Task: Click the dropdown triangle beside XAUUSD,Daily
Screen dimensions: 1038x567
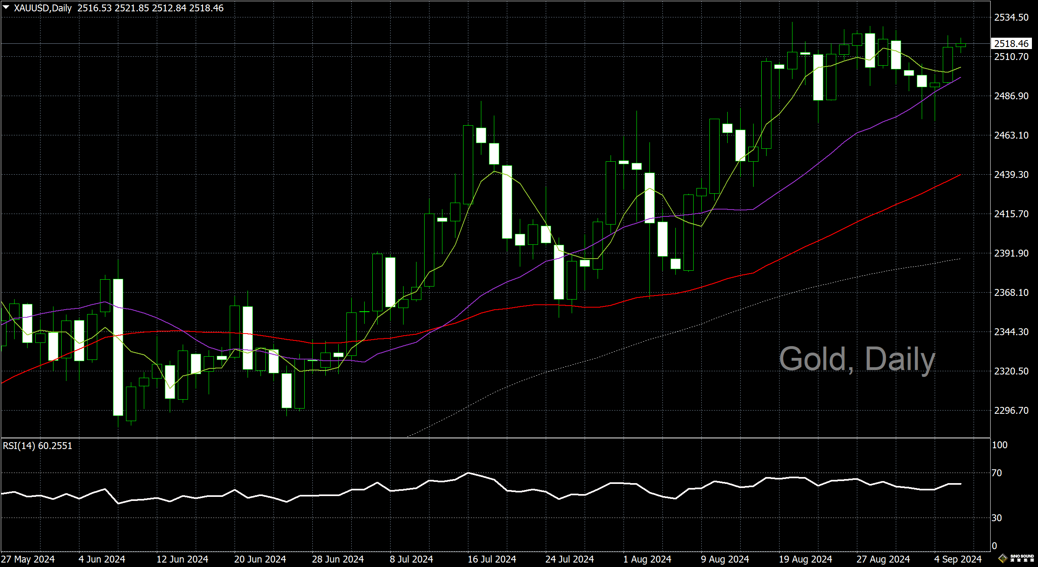Action: tap(6, 7)
